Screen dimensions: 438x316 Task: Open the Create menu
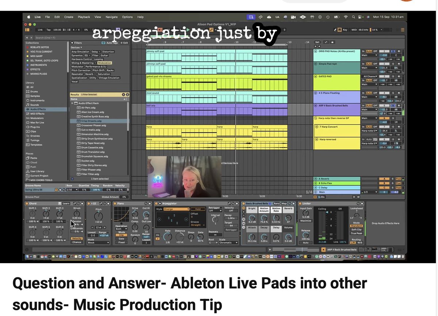pyautogui.click(x=69, y=17)
